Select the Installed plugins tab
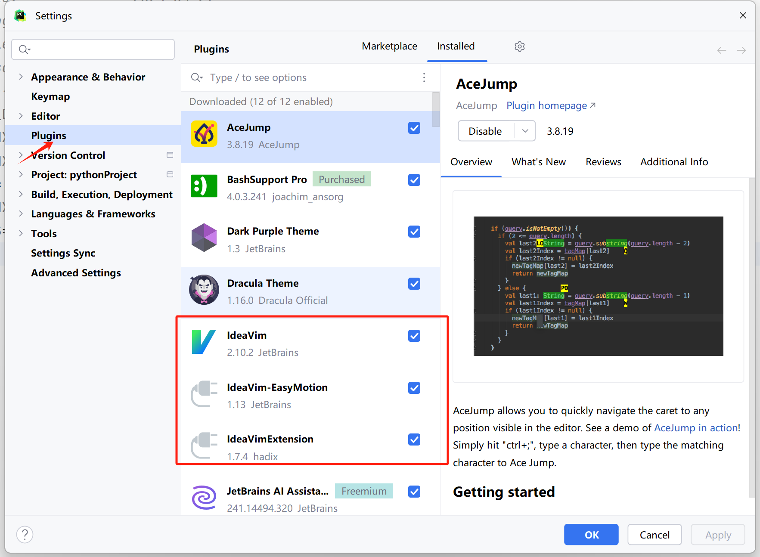The width and height of the screenshot is (760, 557). pos(456,46)
